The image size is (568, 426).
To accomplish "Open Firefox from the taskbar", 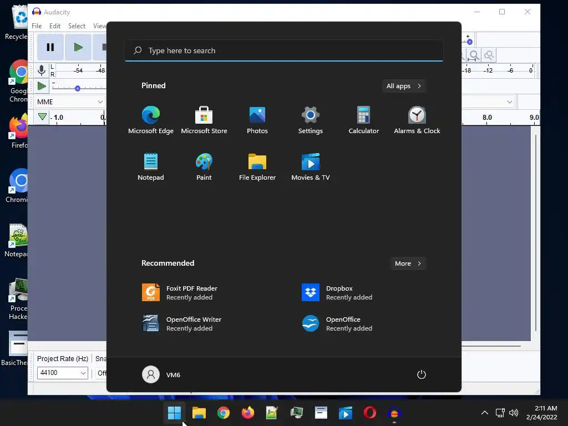I will pyautogui.click(x=248, y=413).
